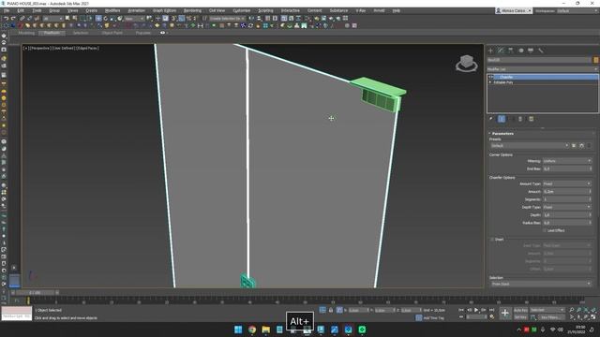
Task: Toggle Chamfer modifier visibility eye
Action: (x=491, y=77)
